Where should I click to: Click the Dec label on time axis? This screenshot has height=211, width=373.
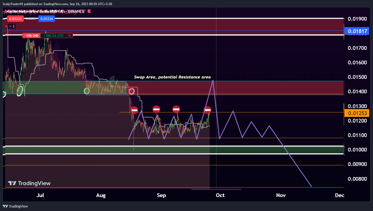tap(340, 195)
